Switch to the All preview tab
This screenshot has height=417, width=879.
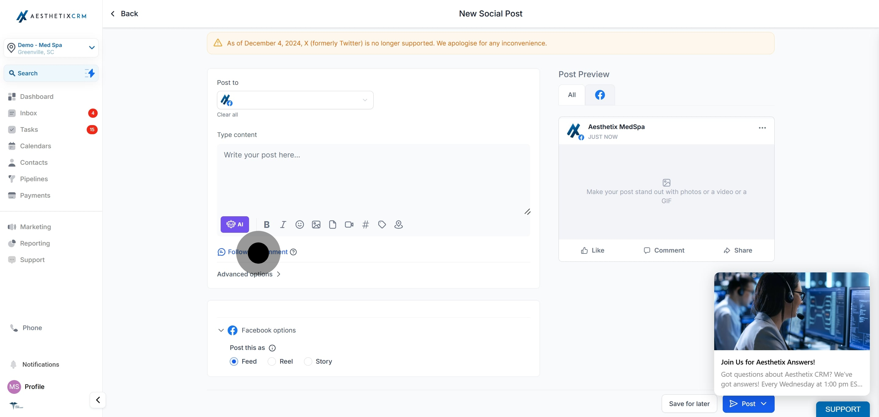click(x=571, y=95)
